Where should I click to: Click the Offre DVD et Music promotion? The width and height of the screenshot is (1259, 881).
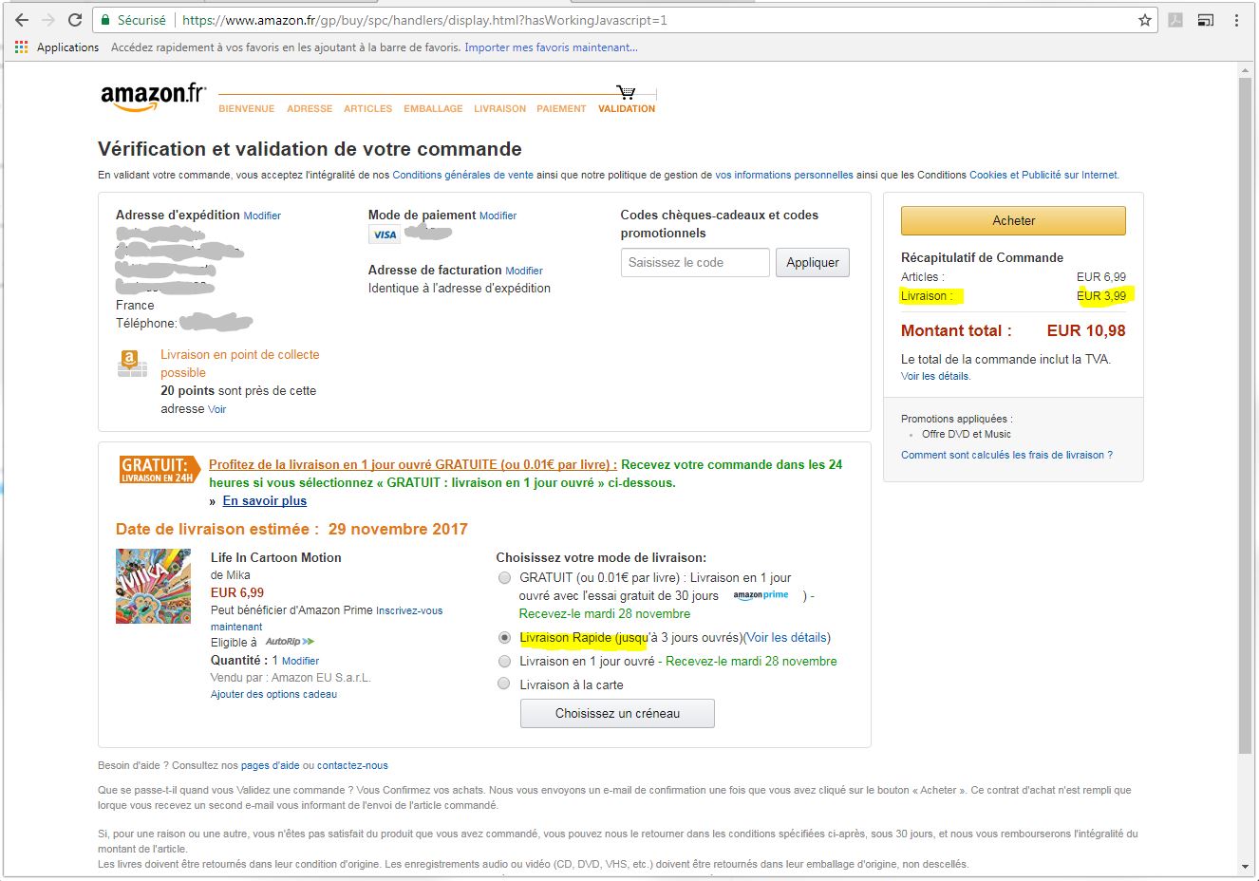[967, 434]
